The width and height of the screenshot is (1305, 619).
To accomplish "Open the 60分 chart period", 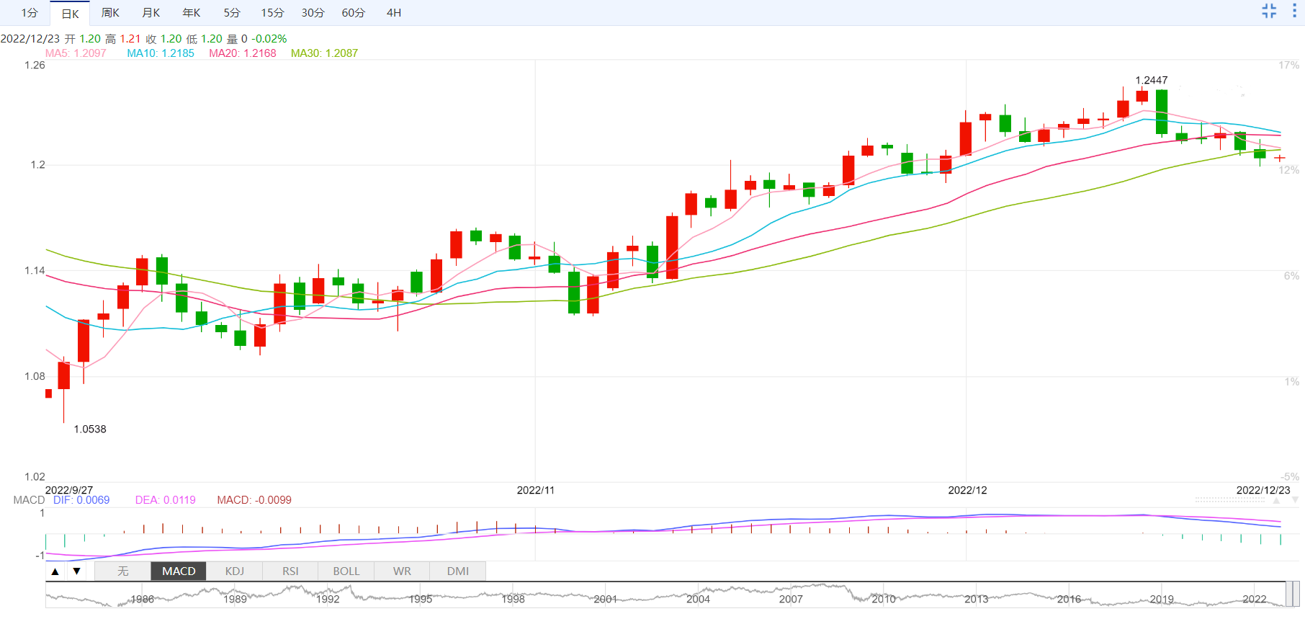I will tap(353, 13).
